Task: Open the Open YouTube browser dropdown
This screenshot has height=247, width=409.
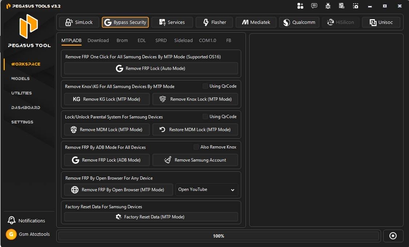Action: [206, 189]
